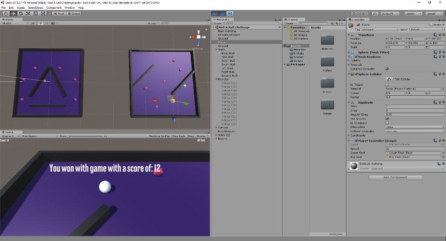Open the Tag dropdown
446x241 pixels.
[x=380, y=29]
